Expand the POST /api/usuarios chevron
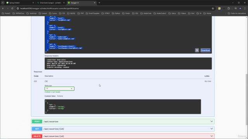 point(212,121)
